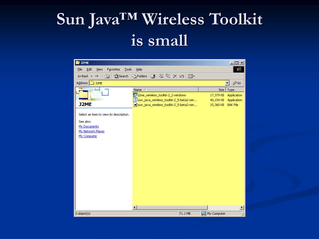Maximize the J2ME window
The width and height of the screenshot is (319, 239).
(x=236, y=63)
